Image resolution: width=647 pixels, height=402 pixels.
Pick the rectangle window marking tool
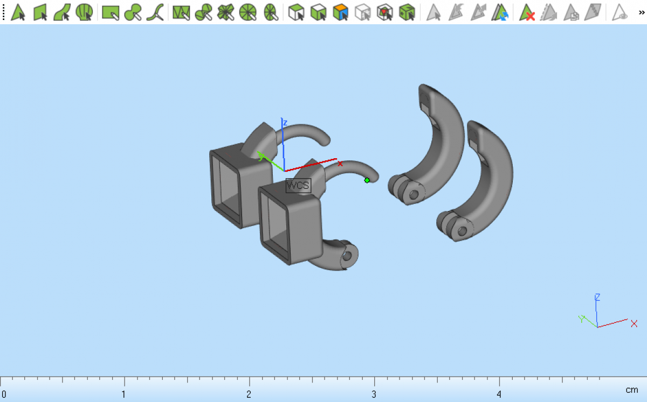111,12
